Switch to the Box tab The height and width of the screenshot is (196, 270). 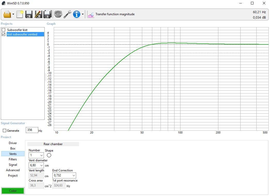(13, 148)
